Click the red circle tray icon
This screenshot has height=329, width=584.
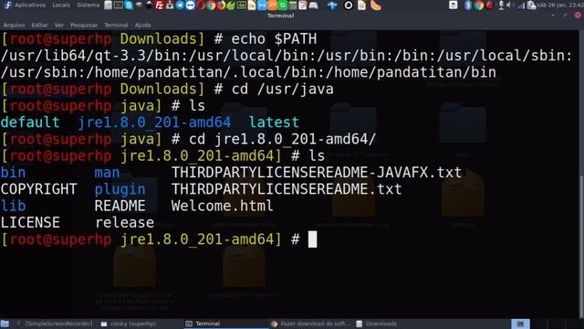[x=489, y=5]
